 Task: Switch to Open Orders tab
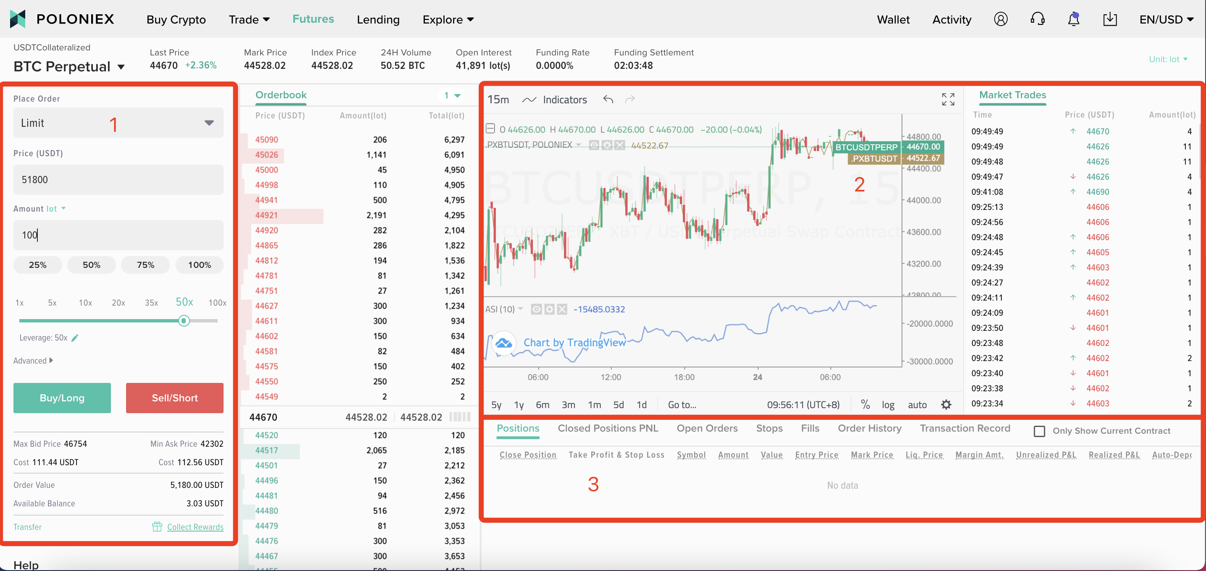tap(707, 428)
